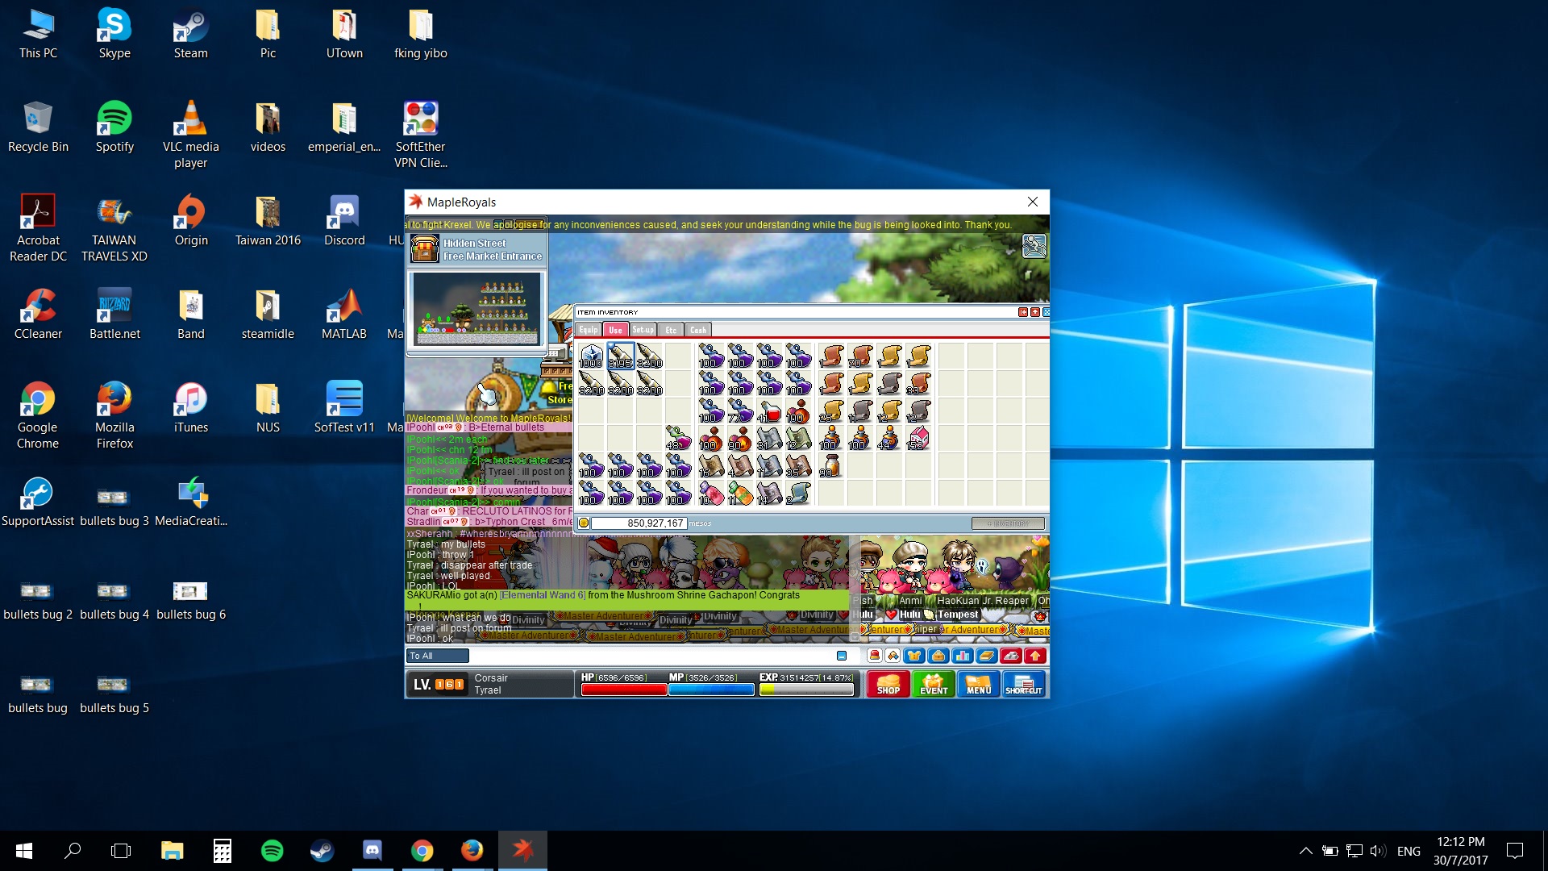
Task: Open the Action Center notifications icon
Action: pos(1515,851)
